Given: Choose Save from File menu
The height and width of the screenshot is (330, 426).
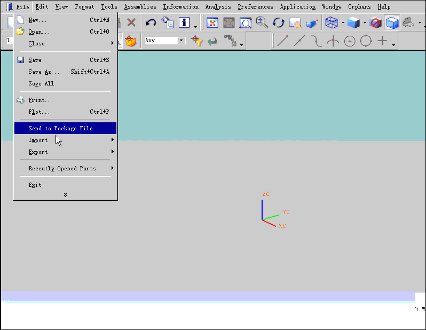Looking at the screenshot, I should pos(65,60).
